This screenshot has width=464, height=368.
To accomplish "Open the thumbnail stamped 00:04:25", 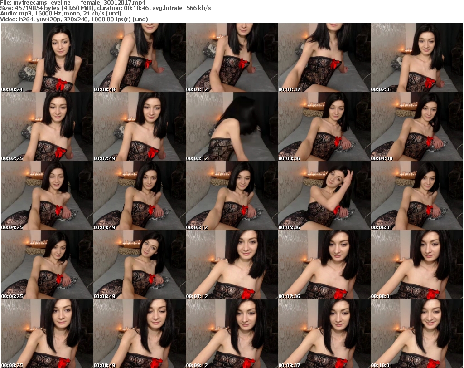I will [x=47, y=196].
